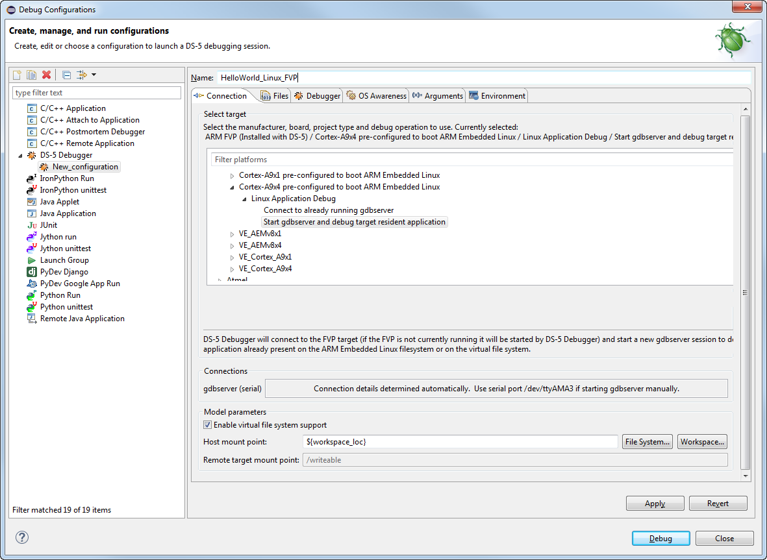This screenshot has height=560, width=767.
Task: Click the Duplicate configuration icon
Action: point(31,75)
